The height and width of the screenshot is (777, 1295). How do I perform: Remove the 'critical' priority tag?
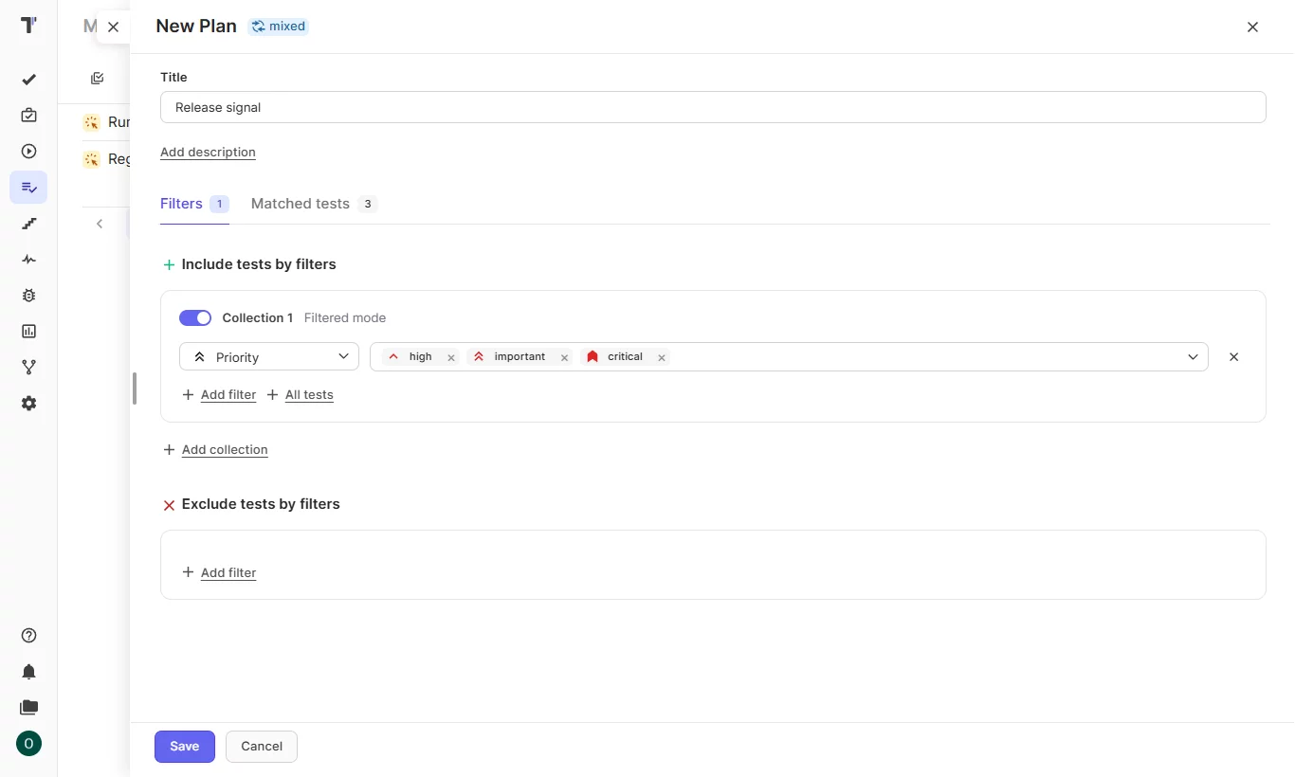[x=662, y=357]
